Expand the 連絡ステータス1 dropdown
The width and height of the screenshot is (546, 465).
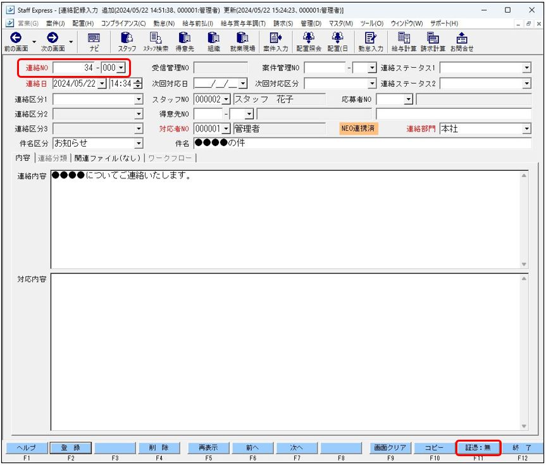[527, 68]
